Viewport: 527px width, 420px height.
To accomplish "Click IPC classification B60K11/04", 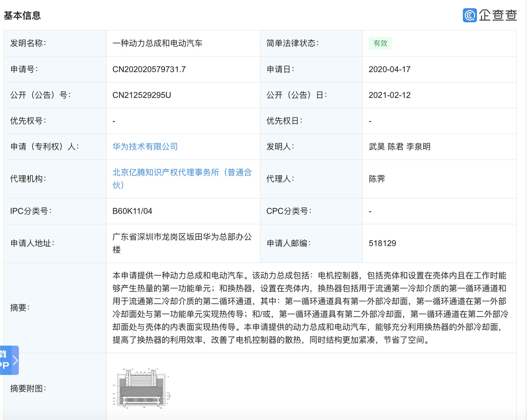I will point(132,211).
